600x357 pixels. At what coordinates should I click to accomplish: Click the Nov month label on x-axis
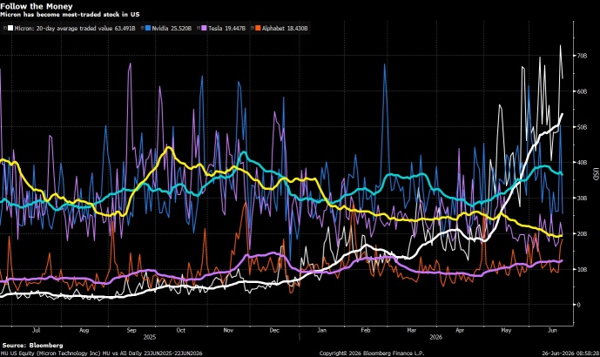pyautogui.click(x=228, y=330)
